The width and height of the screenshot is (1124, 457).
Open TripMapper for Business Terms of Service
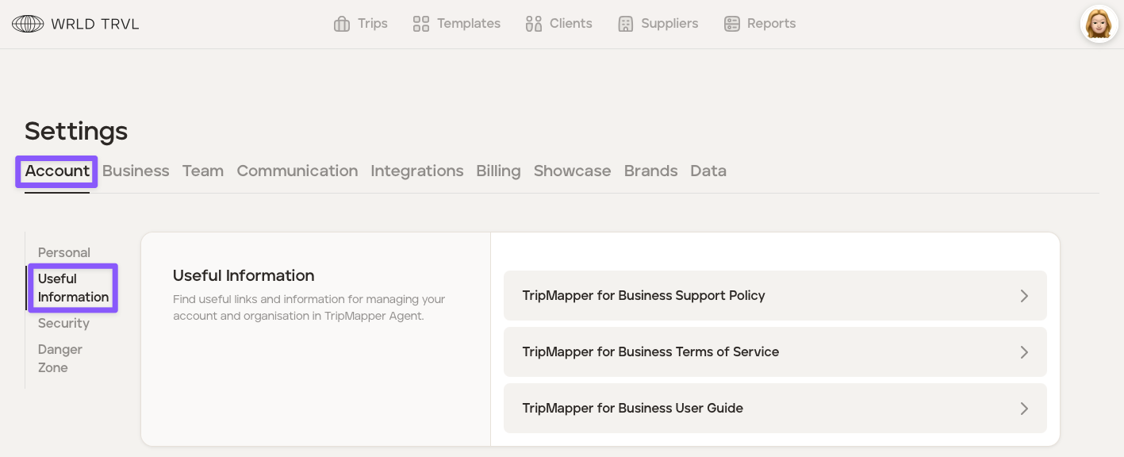[650, 351]
